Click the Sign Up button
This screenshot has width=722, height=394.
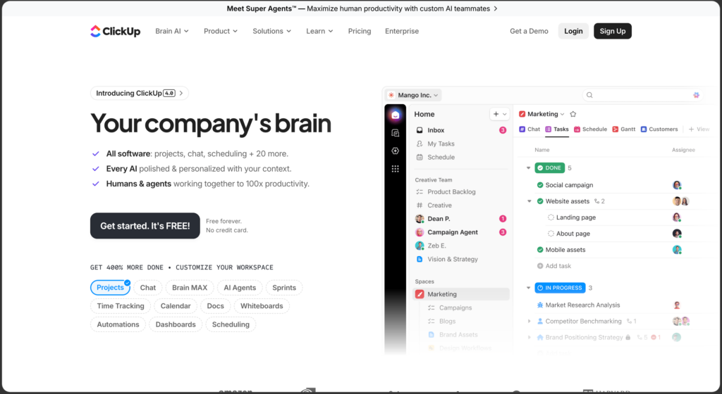tap(613, 31)
